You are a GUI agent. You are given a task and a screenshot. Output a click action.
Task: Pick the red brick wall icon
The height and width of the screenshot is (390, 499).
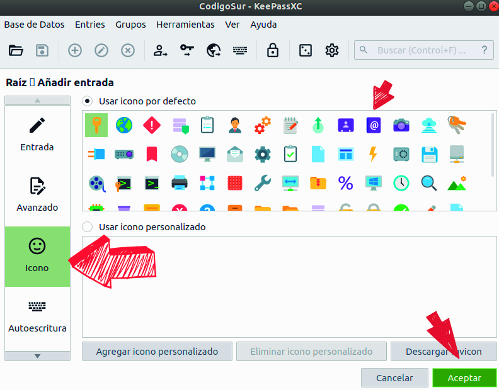click(235, 184)
